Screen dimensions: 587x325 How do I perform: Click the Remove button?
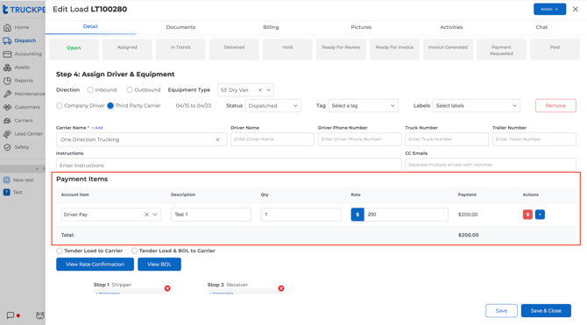(x=555, y=106)
